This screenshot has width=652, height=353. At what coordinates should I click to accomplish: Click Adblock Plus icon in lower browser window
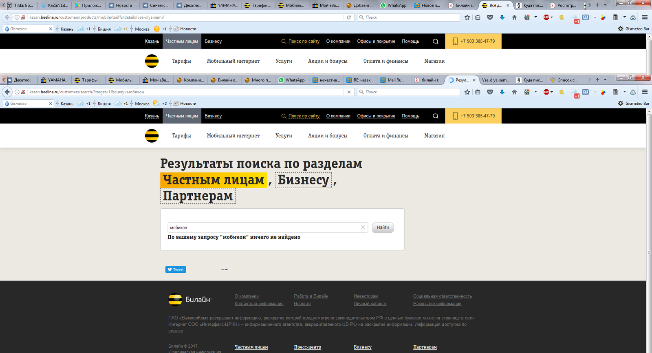click(x=546, y=92)
